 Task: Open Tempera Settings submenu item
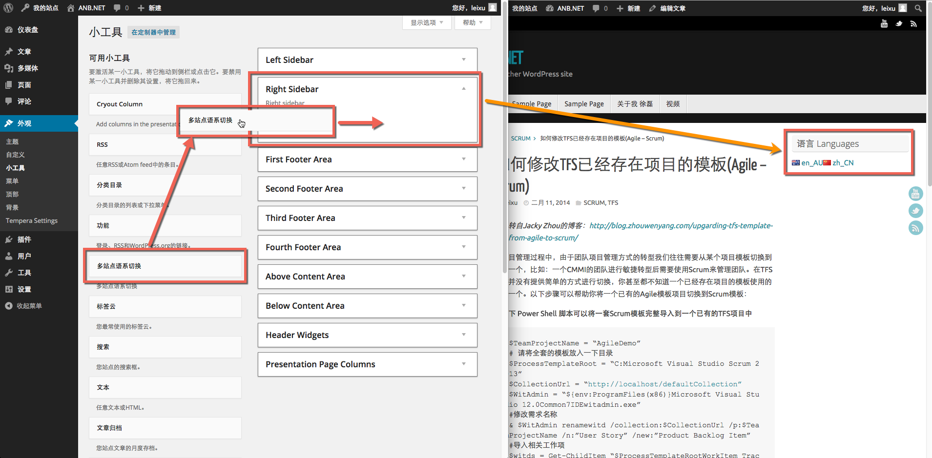coord(32,220)
